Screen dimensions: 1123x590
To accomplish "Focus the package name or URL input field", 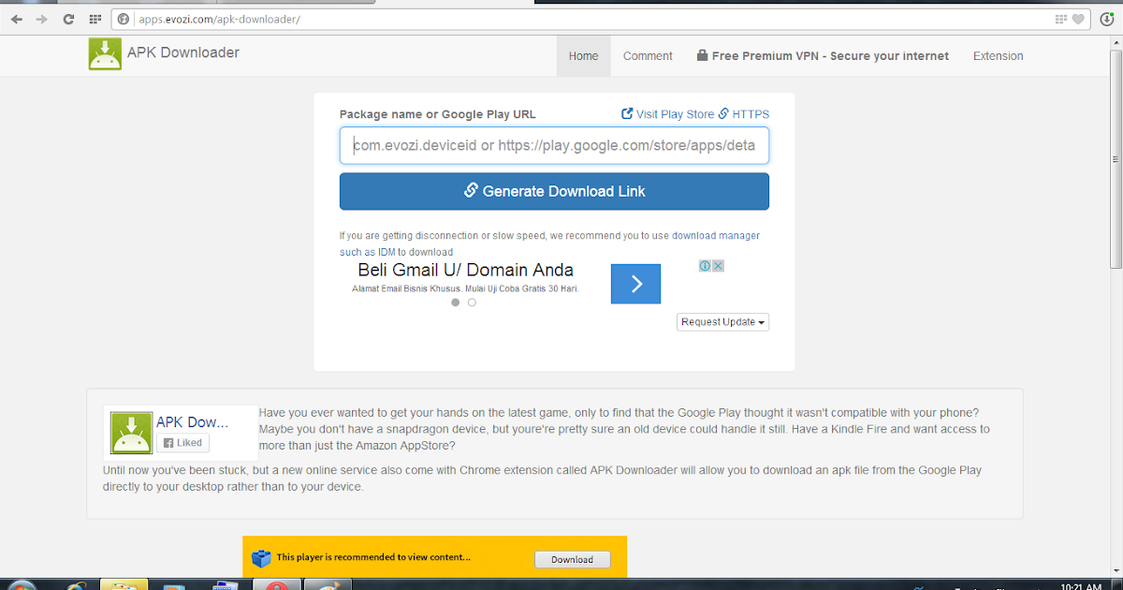I will (554, 146).
